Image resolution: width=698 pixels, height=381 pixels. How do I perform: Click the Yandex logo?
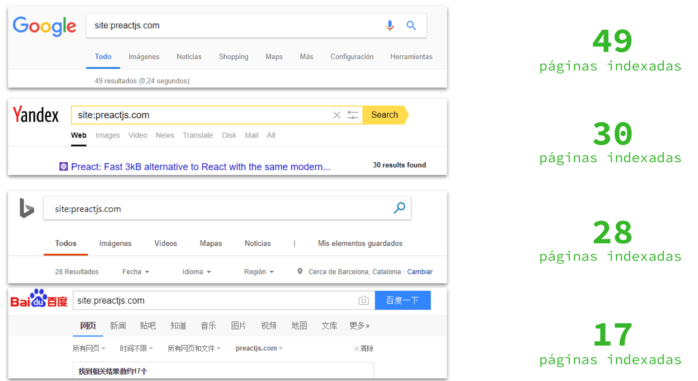pyautogui.click(x=35, y=115)
